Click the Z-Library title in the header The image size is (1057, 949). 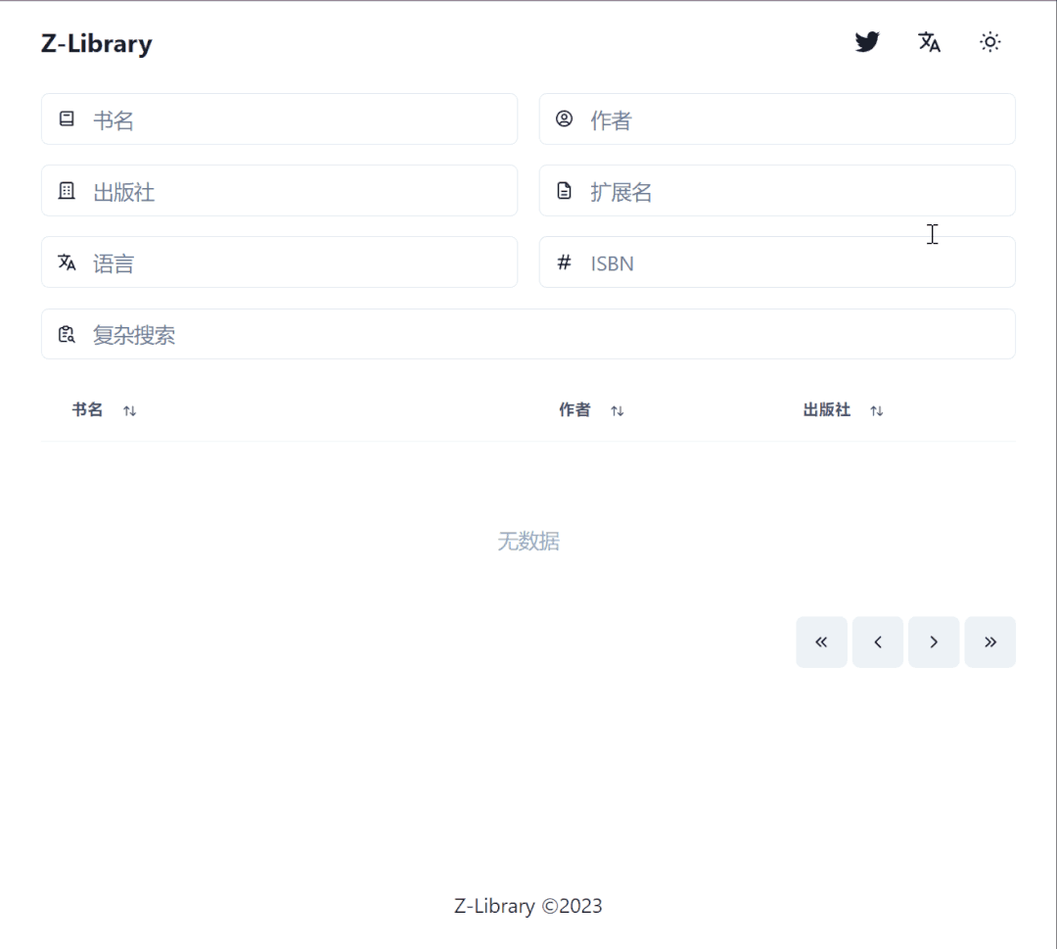click(96, 43)
